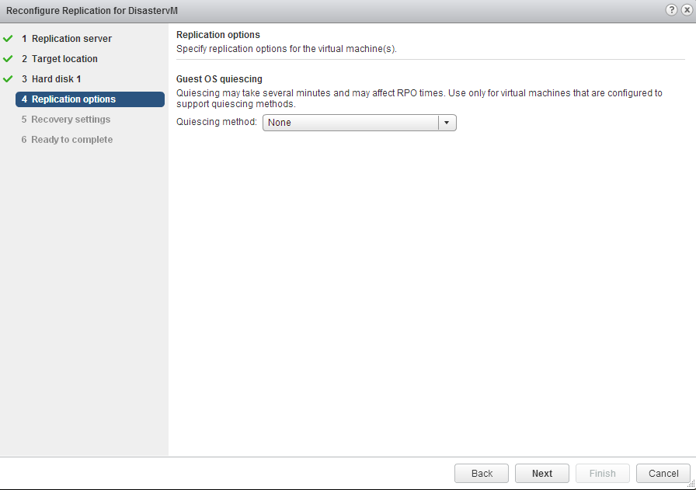Image resolution: width=696 pixels, height=490 pixels.
Task: Click the Reconfigure Replication for DisasterVM title
Action: (x=92, y=10)
